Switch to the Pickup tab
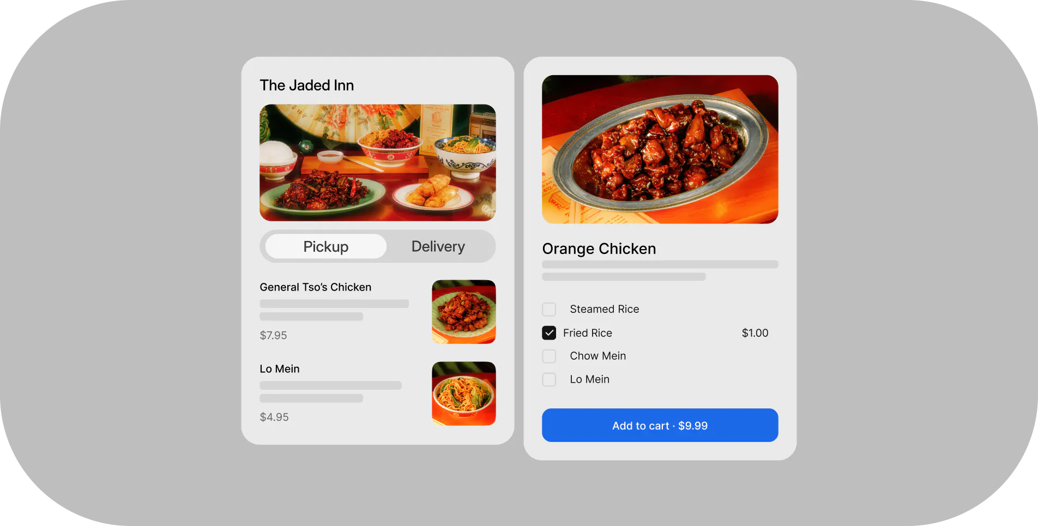The width and height of the screenshot is (1038, 526). click(x=326, y=246)
